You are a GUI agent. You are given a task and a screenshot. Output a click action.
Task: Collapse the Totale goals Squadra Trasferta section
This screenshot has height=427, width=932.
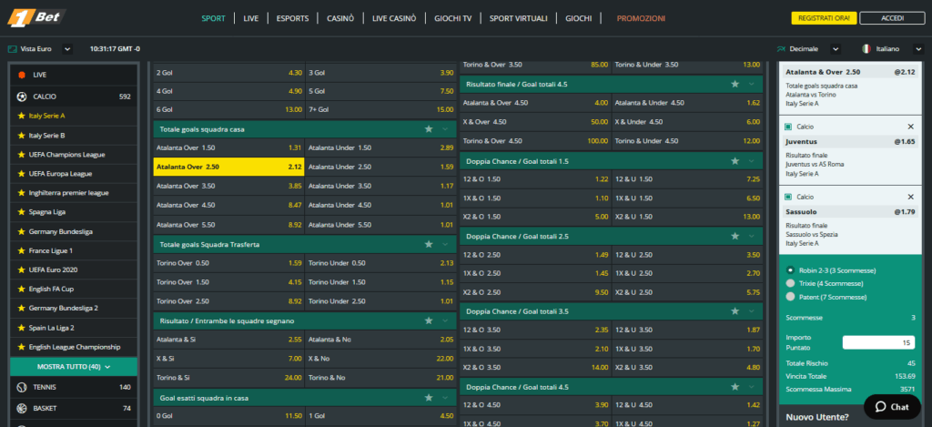pyautogui.click(x=446, y=244)
